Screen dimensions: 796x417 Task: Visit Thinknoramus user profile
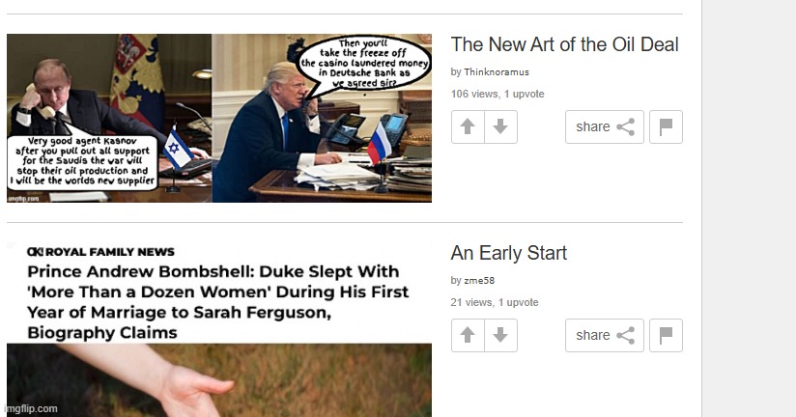pos(497,72)
